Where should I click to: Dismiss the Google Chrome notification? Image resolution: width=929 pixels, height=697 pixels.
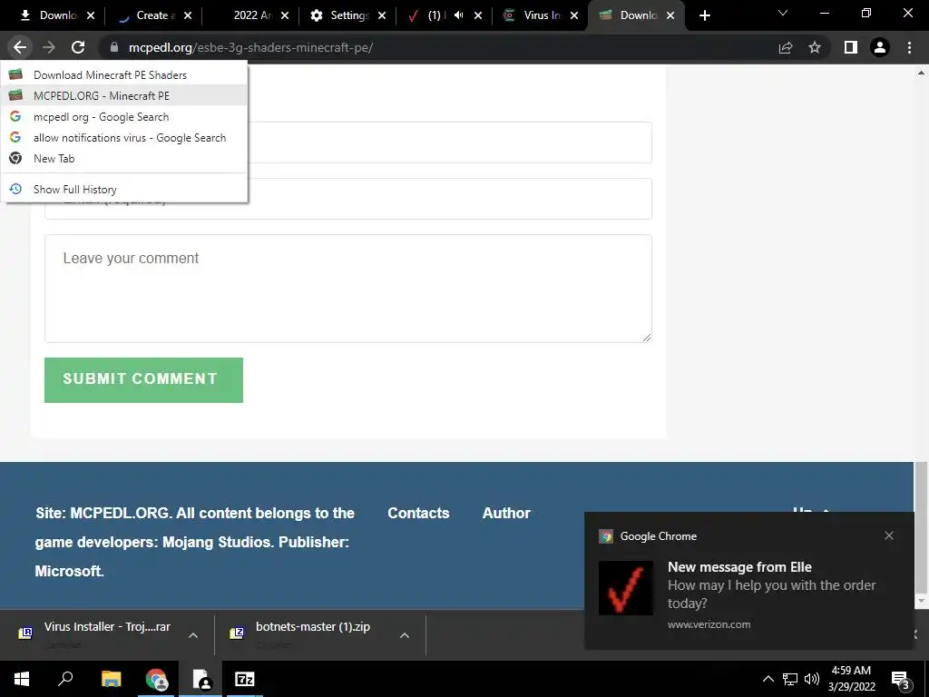point(889,535)
